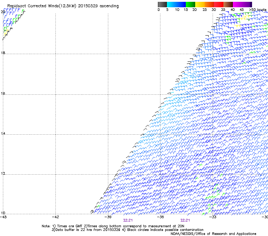Screen dimensions: 268x236
Task: Click the yellow 20-25 knots legend color
Action: 200,4
